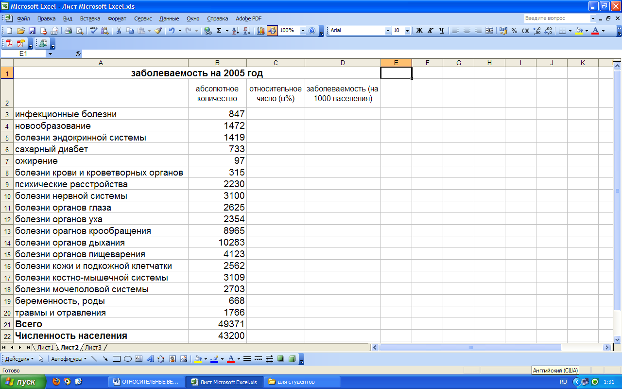Switch to the Лист1 sheet tab

tap(46, 347)
